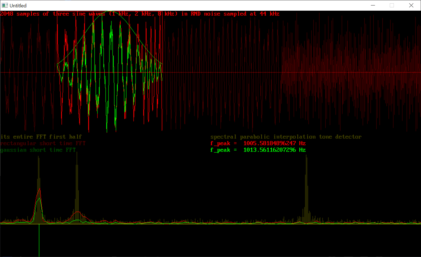Select the "gaussian short time FFT" legend label
The image size is (421, 257).
tap(38, 150)
